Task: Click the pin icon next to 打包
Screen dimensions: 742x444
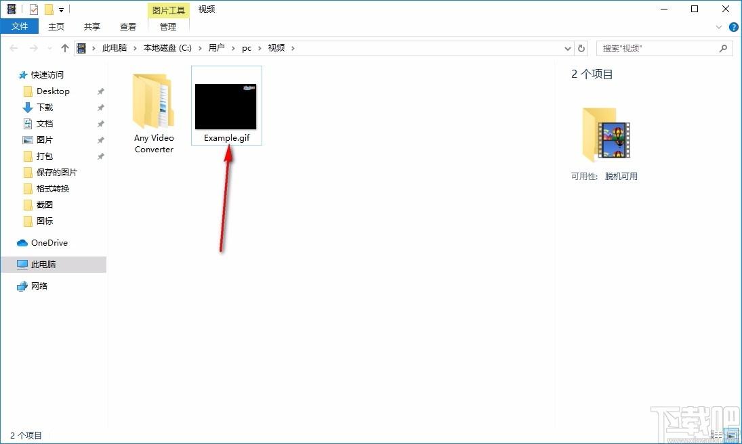Action: [x=100, y=156]
